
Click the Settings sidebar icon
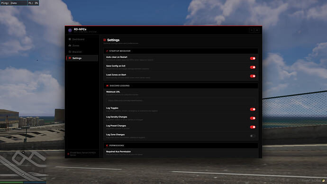pos(70,58)
